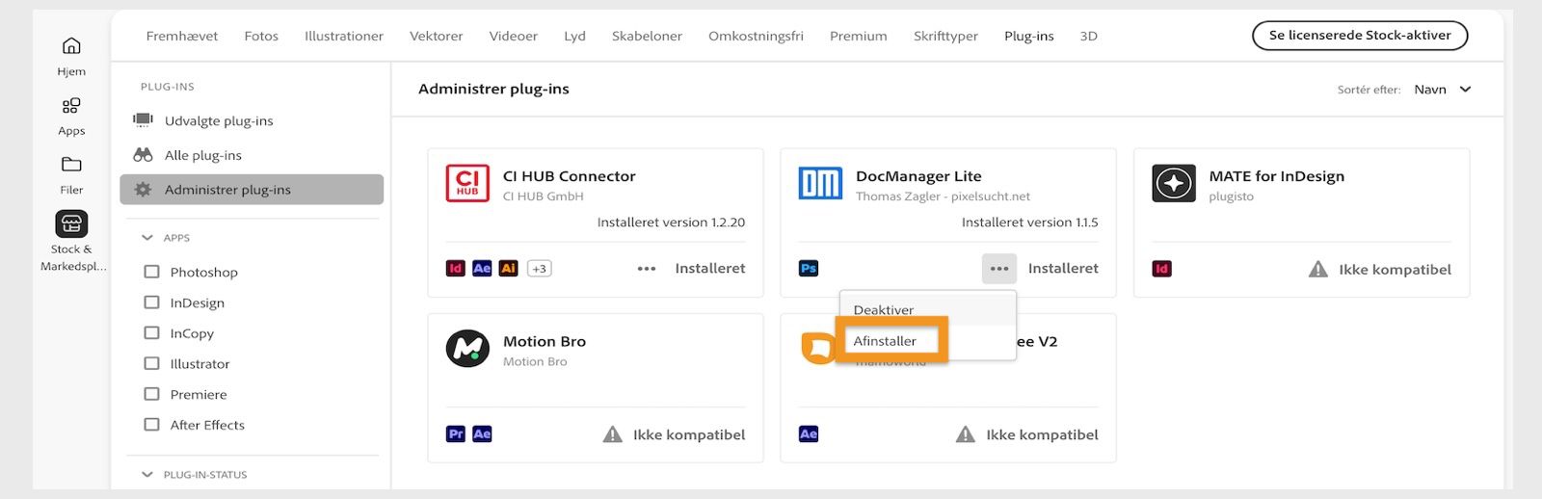This screenshot has height=499, width=1542.
Task: Click InDesign app icon on CI HUB card
Action: 456,269
